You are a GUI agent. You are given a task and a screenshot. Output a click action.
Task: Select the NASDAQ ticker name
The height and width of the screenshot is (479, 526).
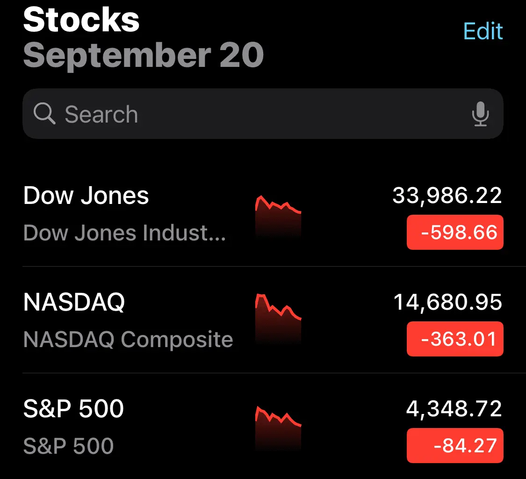point(74,302)
